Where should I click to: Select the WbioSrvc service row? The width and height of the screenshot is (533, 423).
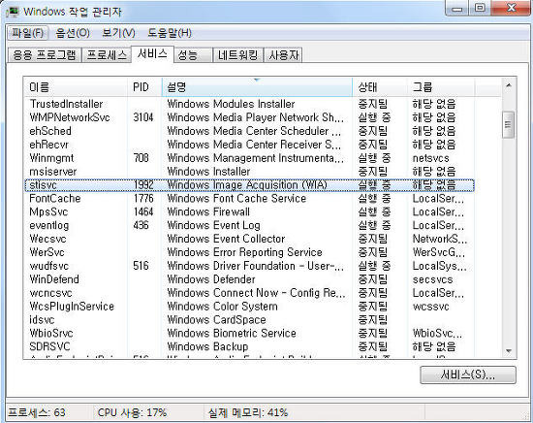249,333
